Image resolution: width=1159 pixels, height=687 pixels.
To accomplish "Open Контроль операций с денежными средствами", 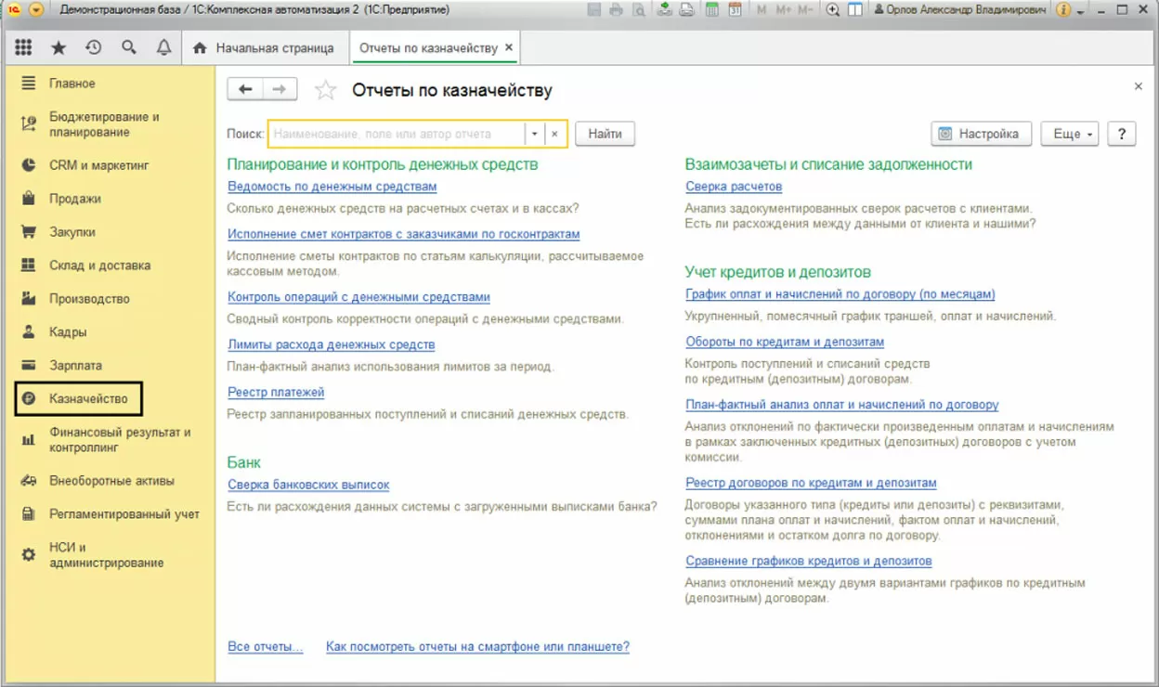I will [x=358, y=297].
